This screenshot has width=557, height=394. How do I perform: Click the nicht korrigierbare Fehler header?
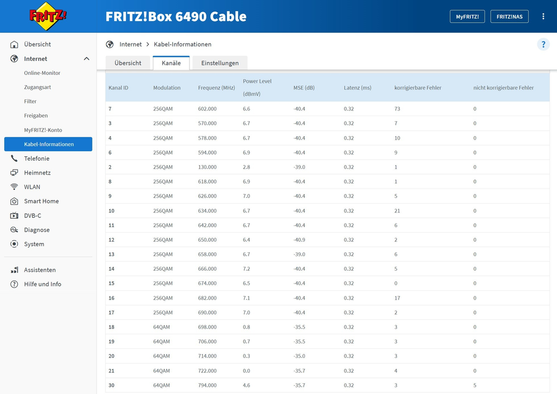point(503,88)
